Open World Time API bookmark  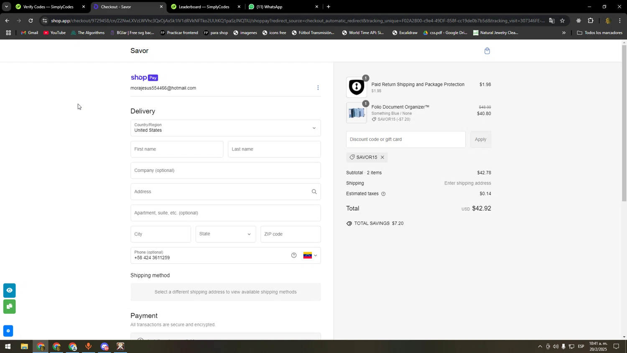[x=362, y=33]
